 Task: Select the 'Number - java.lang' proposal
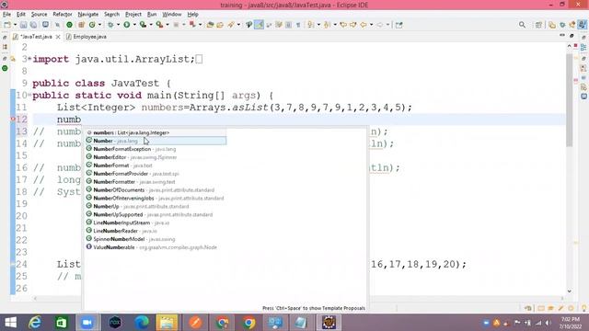pos(156,141)
